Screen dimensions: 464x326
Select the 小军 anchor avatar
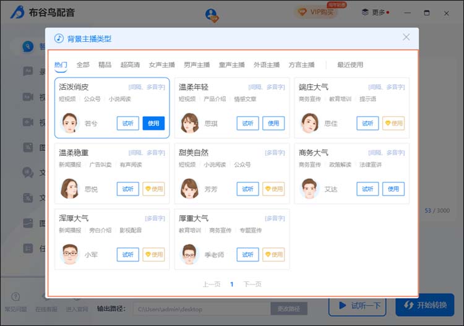coord(70,254)
